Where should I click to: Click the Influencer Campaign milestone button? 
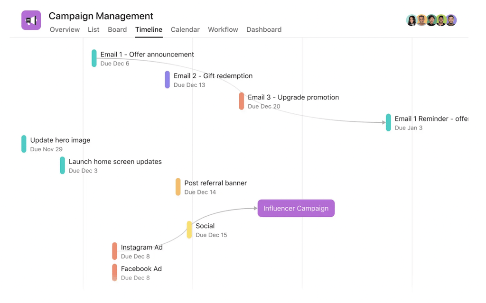pos(296,208)
